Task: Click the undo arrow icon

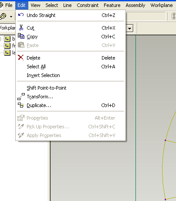Action: [21, 15]
